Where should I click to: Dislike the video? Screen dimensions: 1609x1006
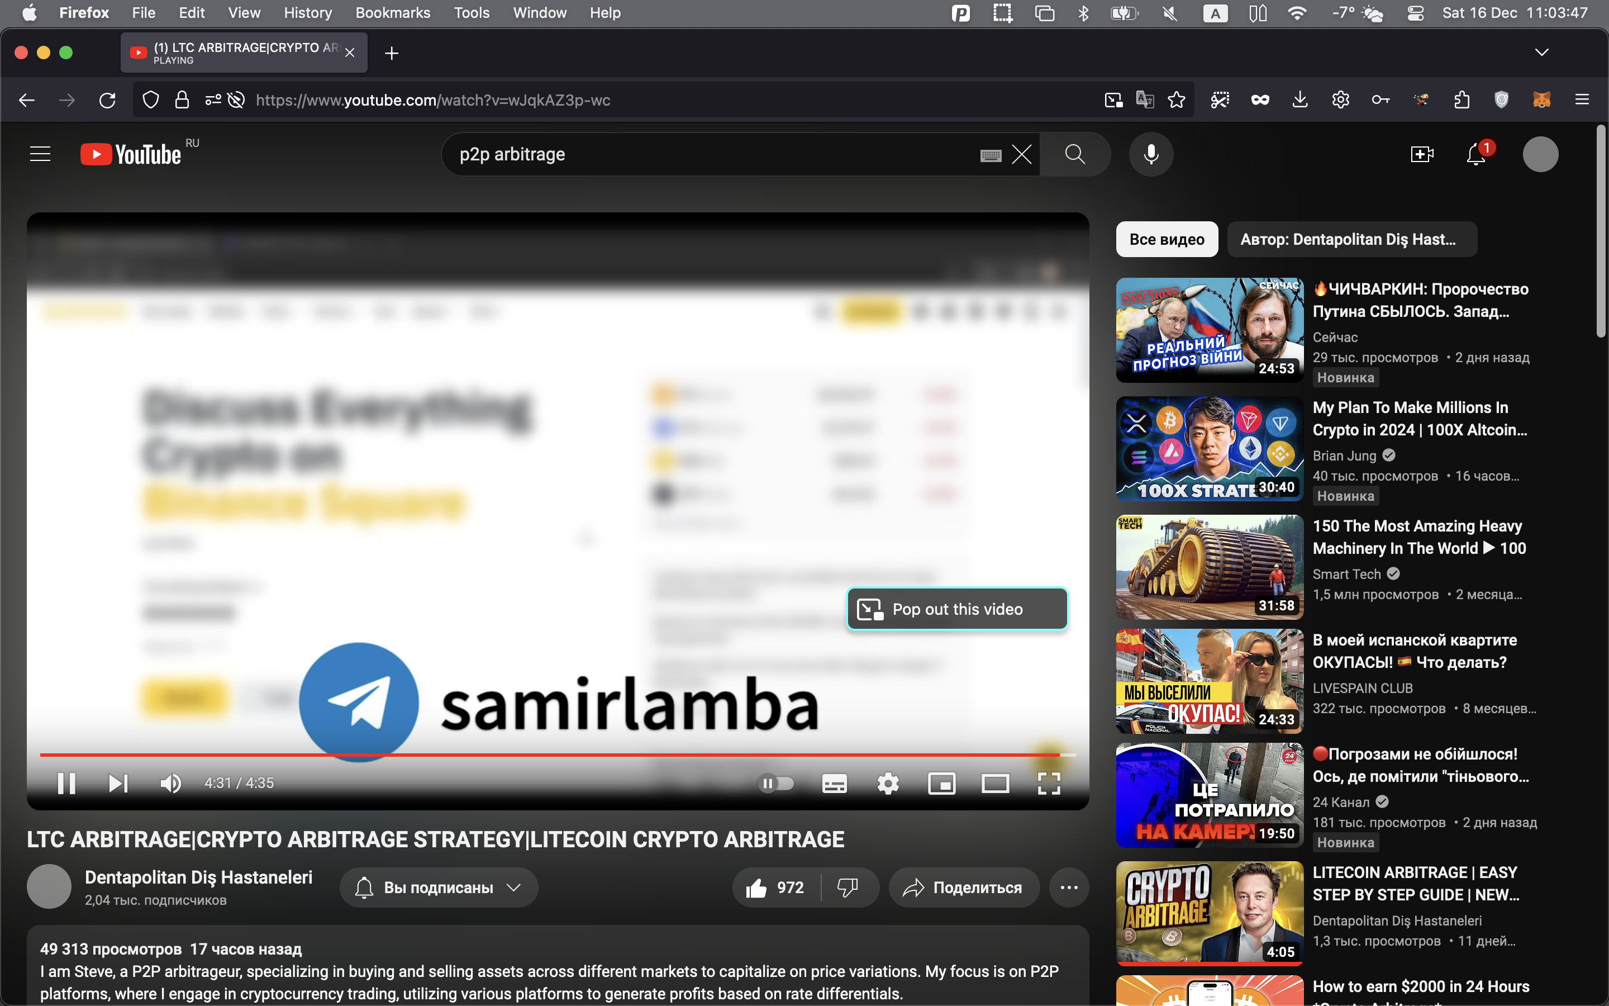click(849, 888)
